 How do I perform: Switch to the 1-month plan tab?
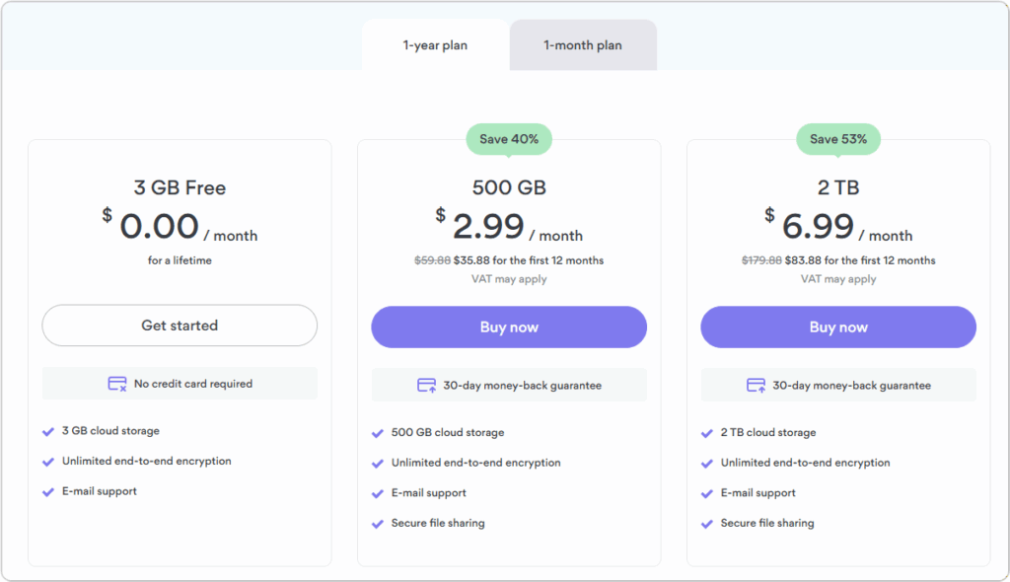(x=582, y=44)
